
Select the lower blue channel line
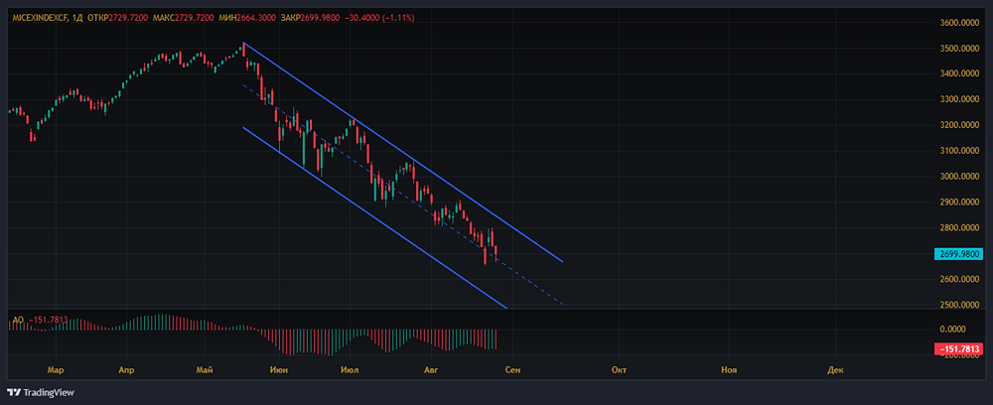(x=377, y=218)
